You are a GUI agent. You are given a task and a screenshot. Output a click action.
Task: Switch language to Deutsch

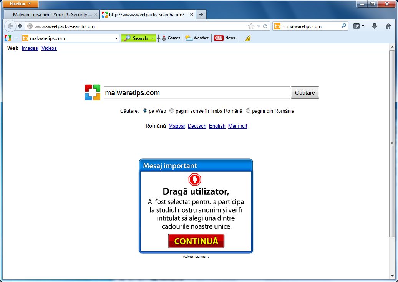(197, 126)
